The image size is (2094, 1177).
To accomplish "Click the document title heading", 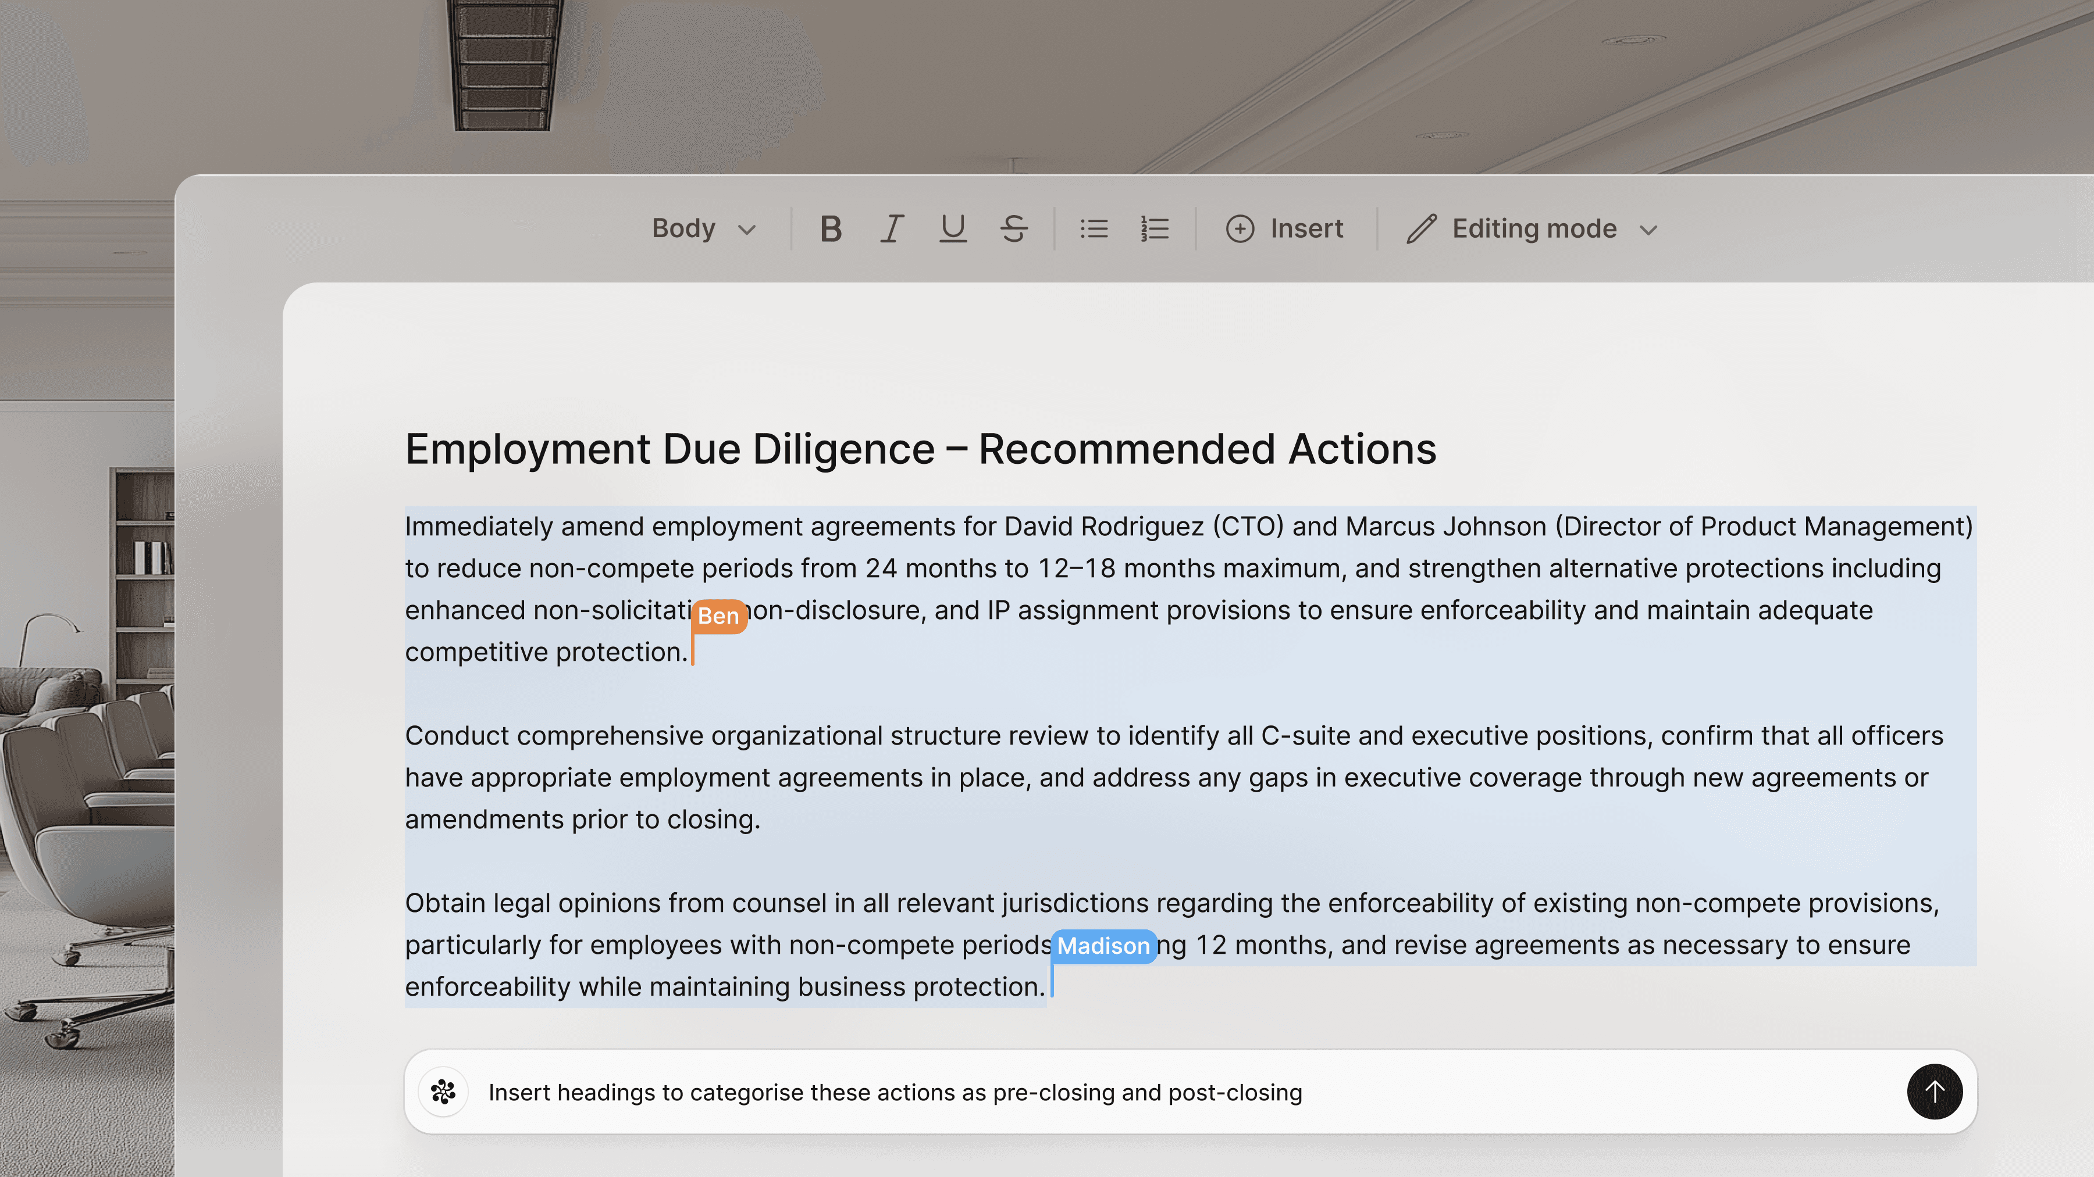I will point(920,449).
